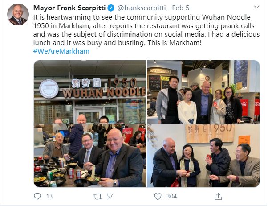This screenshot has width=268, height=206.
Task: Open the #WeAreMarkham hashtag link
Action: coord(61,51)
